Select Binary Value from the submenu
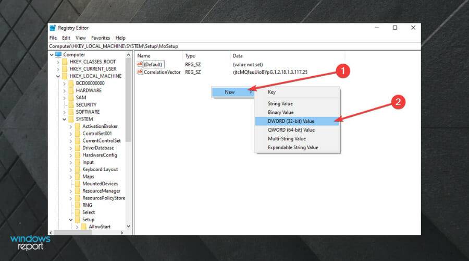Image resolution: width=469 pixels, height=261 pixels. click(298, 112)
